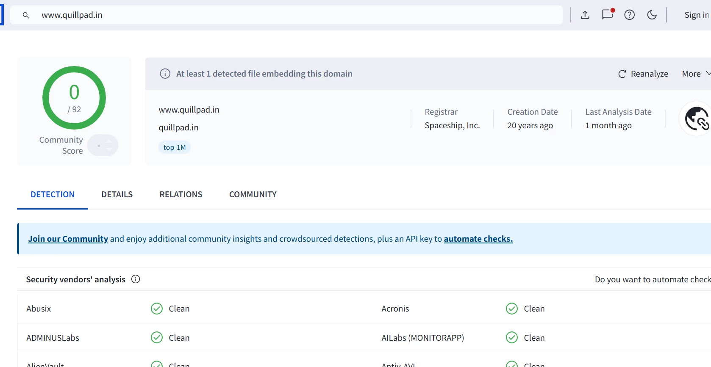
Task: Click the AILabs (MONITORAPP) Clean checkmark icon
Action: [512, 337]
